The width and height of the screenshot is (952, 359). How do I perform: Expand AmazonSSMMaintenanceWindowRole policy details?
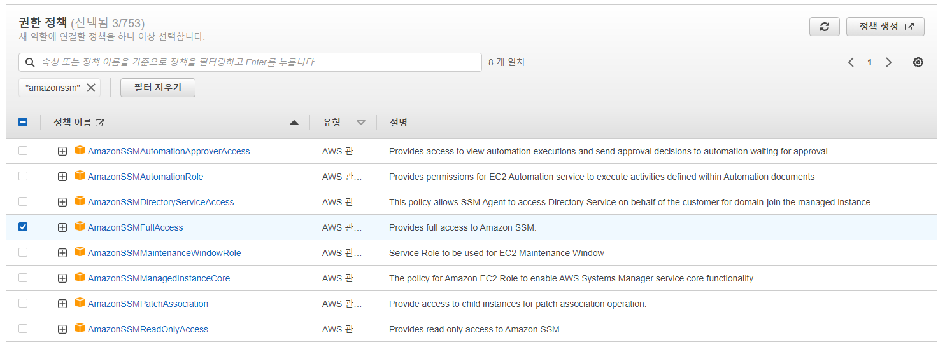point(62,254)
